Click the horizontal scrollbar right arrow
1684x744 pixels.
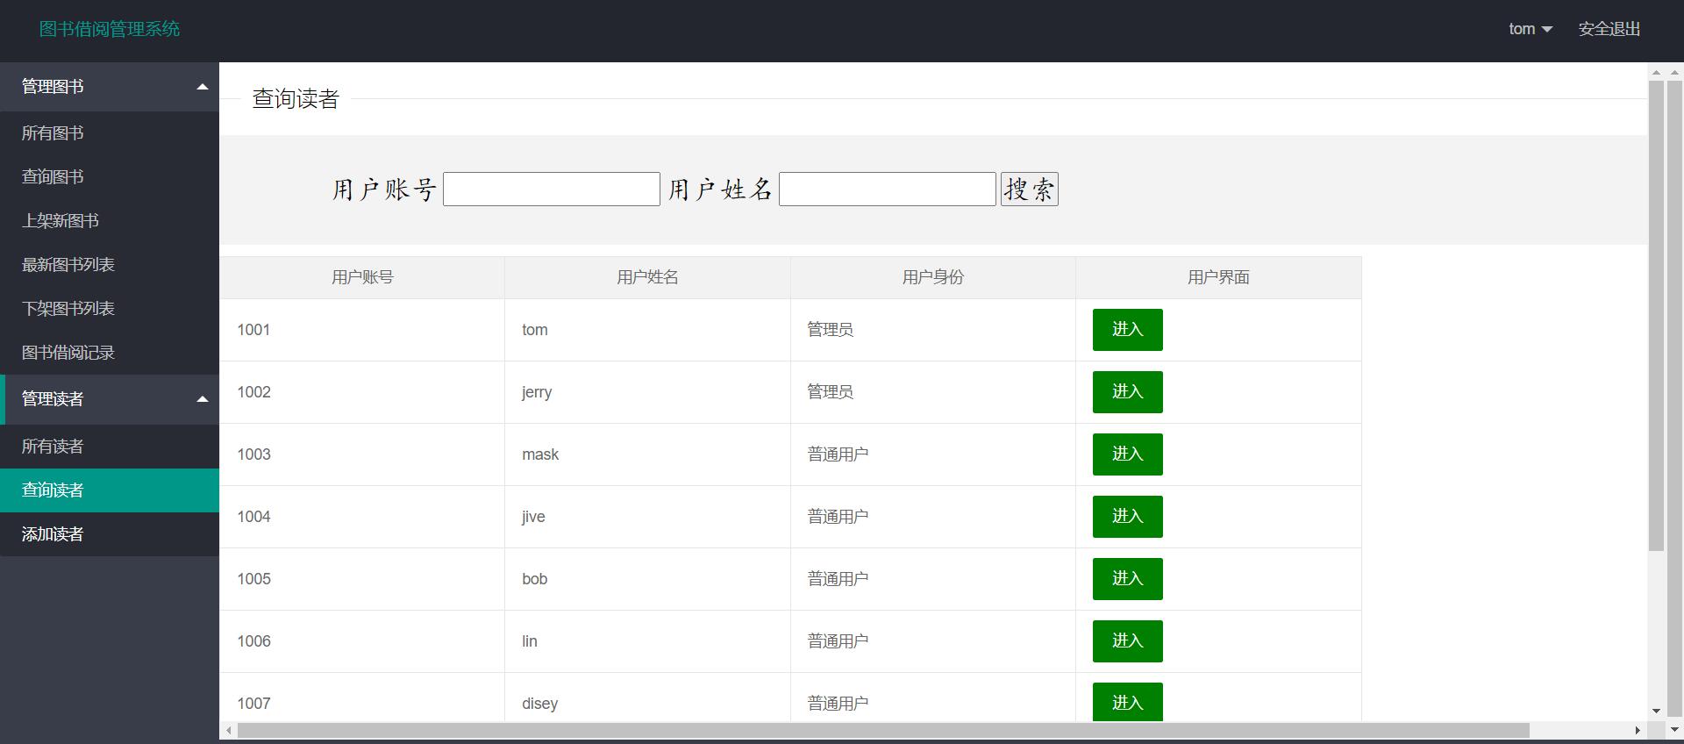[x=1638, y=731]
